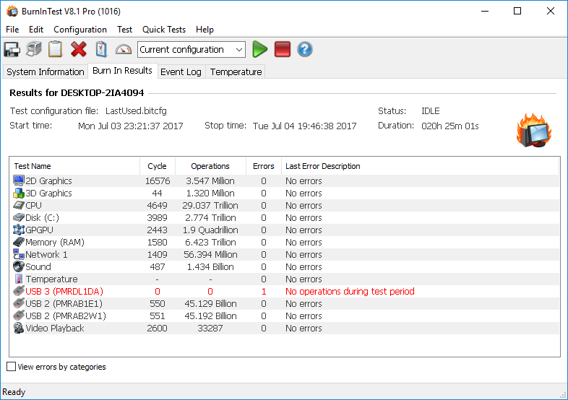Open the Test menu

pyautogui.click(x=124, y=30)
